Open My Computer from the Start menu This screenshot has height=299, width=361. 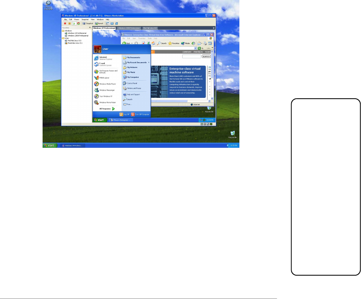click(131, 77)
